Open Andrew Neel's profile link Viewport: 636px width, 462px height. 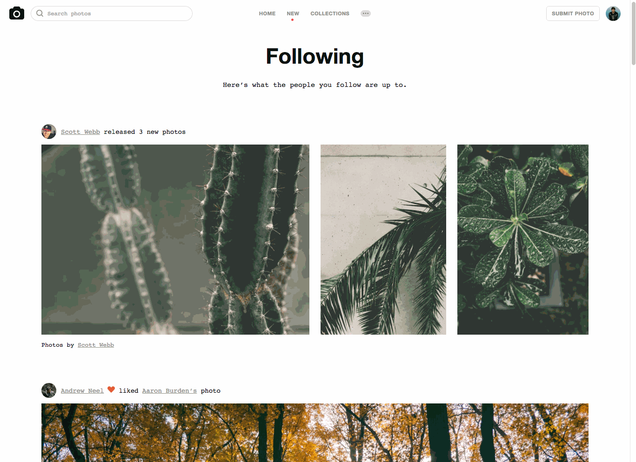82,391
